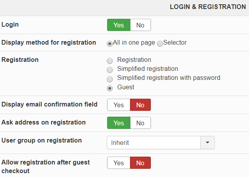Image resolution: width=249 pixels, height=177 pixels.
Task: Set Ask address on registration to Yes
Action: coord(119,123)
